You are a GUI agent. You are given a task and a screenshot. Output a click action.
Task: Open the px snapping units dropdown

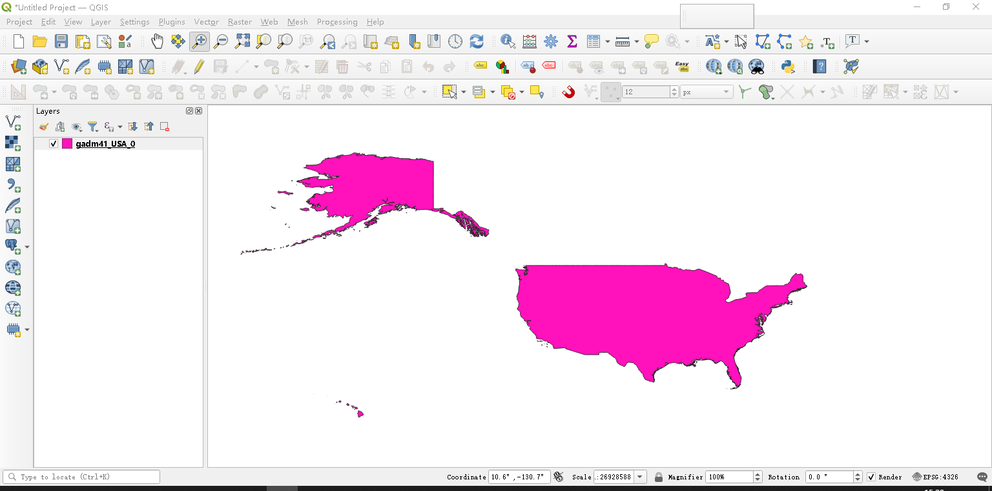(707, 92)
